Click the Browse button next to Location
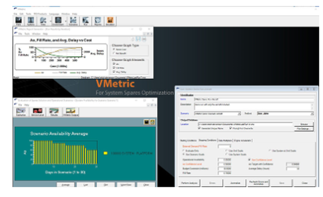The height and width of the screenshot is (197, 323). click(x=304, y=124)
